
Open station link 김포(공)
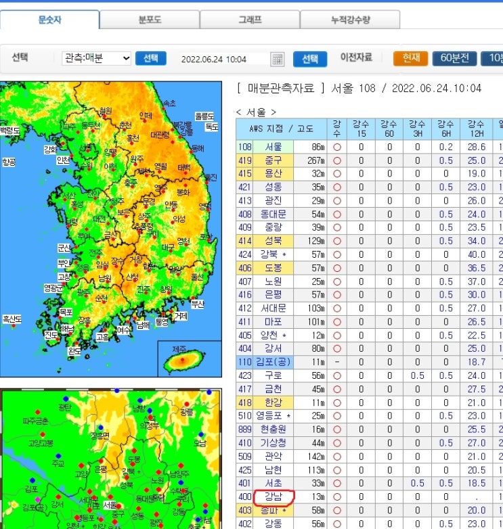(x=273, y=362)
